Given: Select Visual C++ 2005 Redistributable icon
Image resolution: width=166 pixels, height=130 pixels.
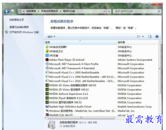Looking at the screenshot, I should (x=47, y=73).
